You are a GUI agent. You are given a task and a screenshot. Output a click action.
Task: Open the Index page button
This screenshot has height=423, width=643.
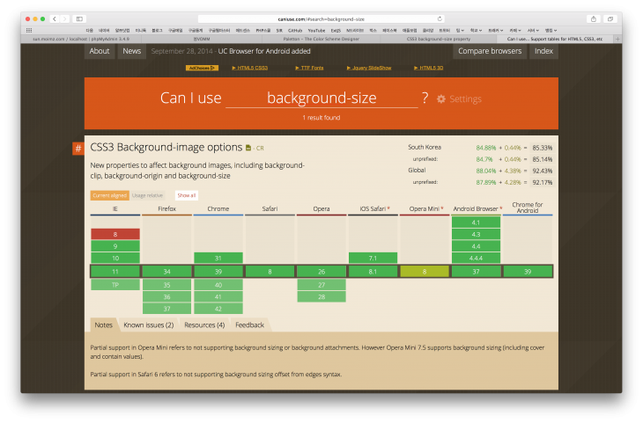543,51
